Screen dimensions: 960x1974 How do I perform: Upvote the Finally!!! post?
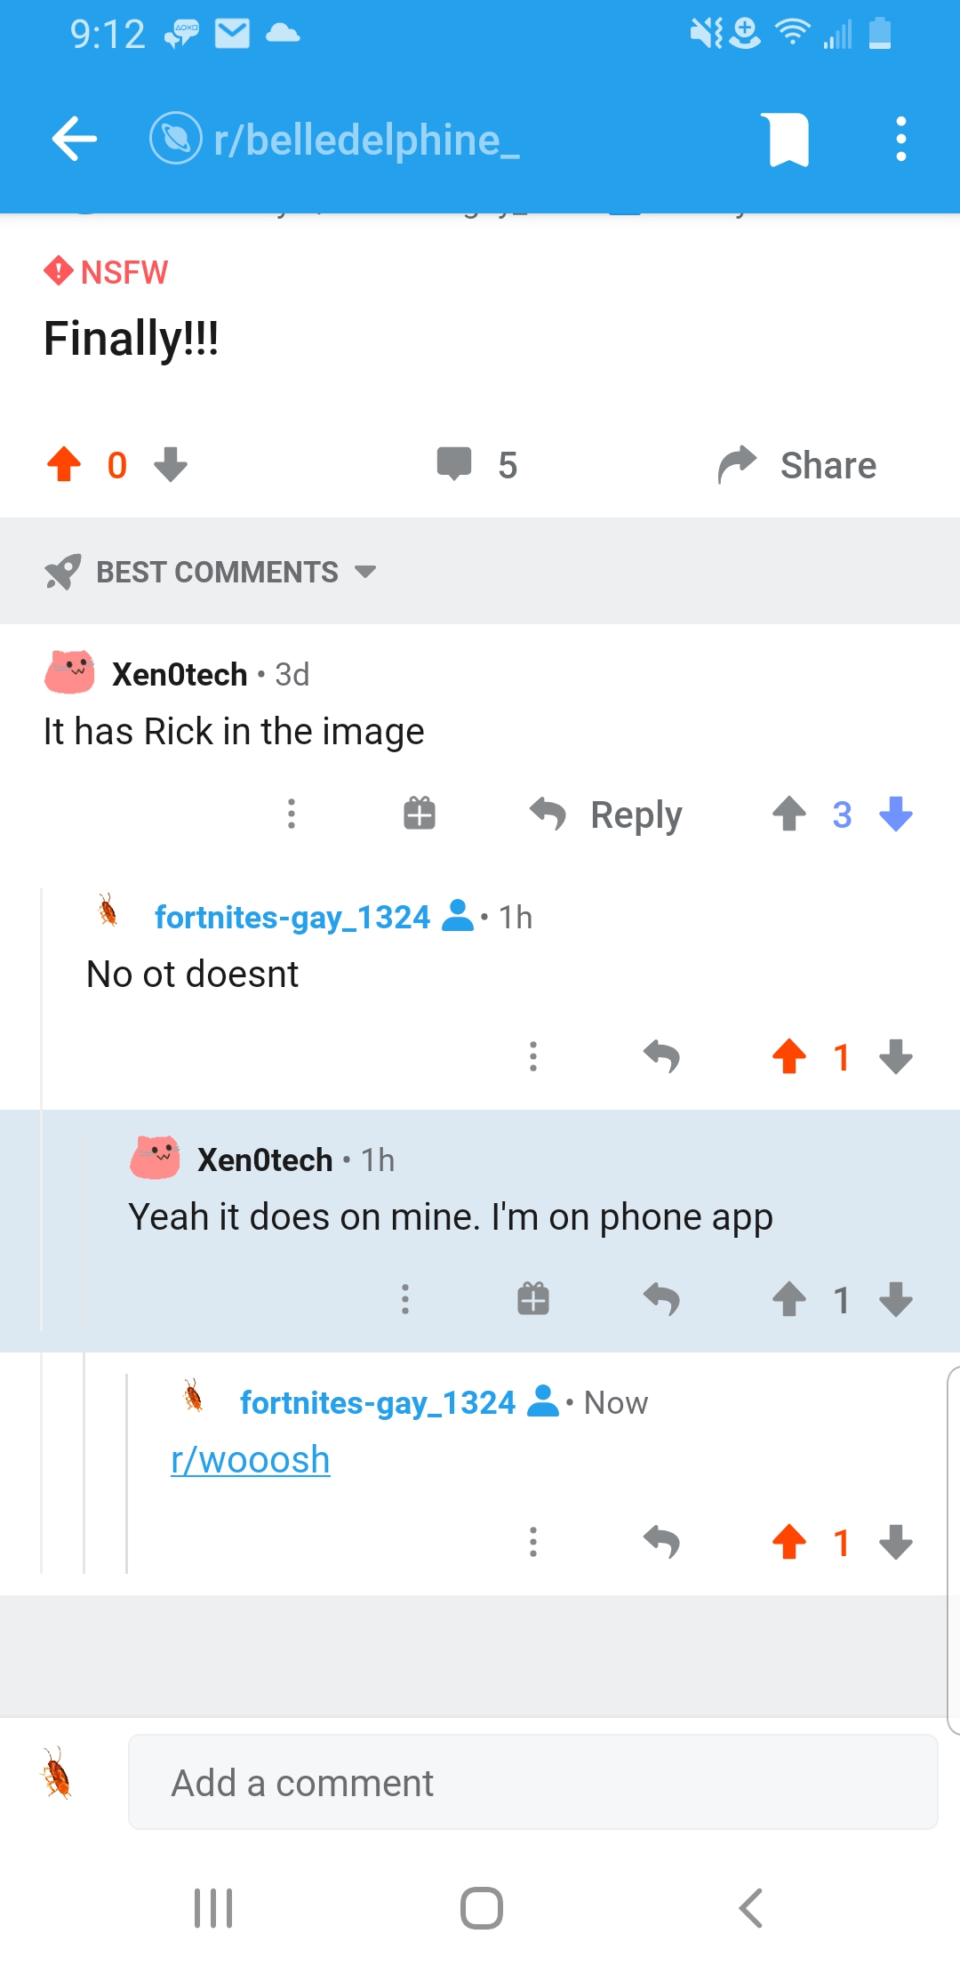pyautogui.click(x=64, y=464)
